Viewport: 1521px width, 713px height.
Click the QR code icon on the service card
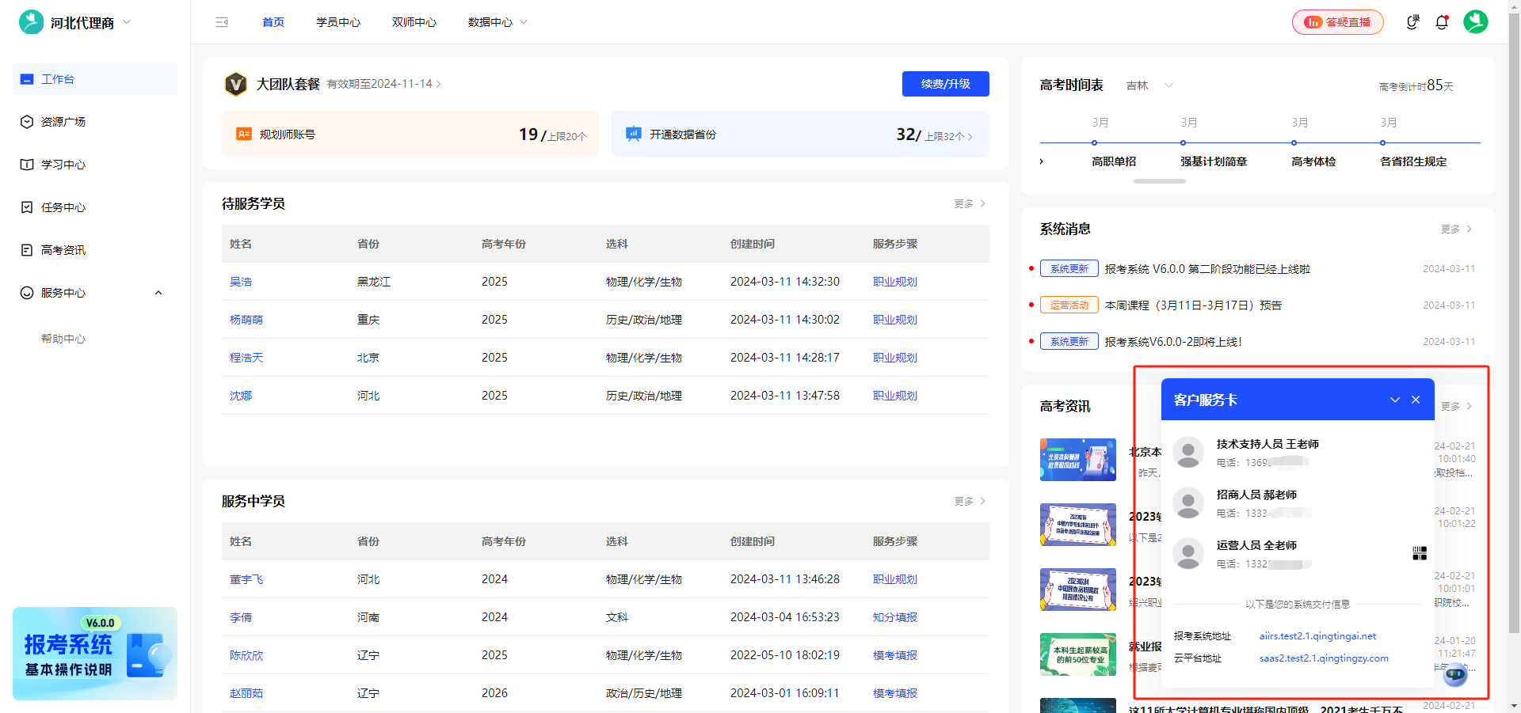(1419, 552)
